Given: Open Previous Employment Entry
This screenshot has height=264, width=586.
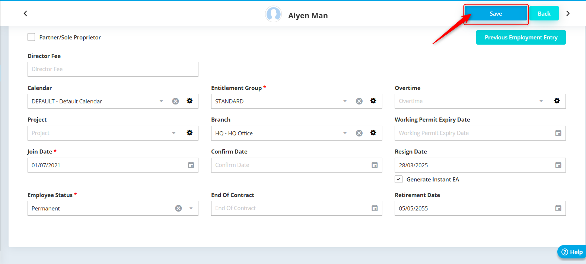Looking at the screenshot, I should click(521, 37).
